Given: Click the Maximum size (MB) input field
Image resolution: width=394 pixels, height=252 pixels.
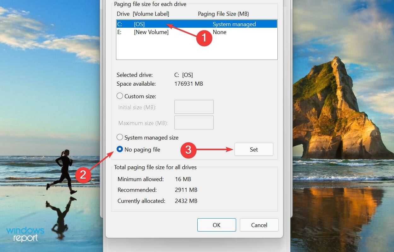Looking at the screenshot, I should pos(194,123).
